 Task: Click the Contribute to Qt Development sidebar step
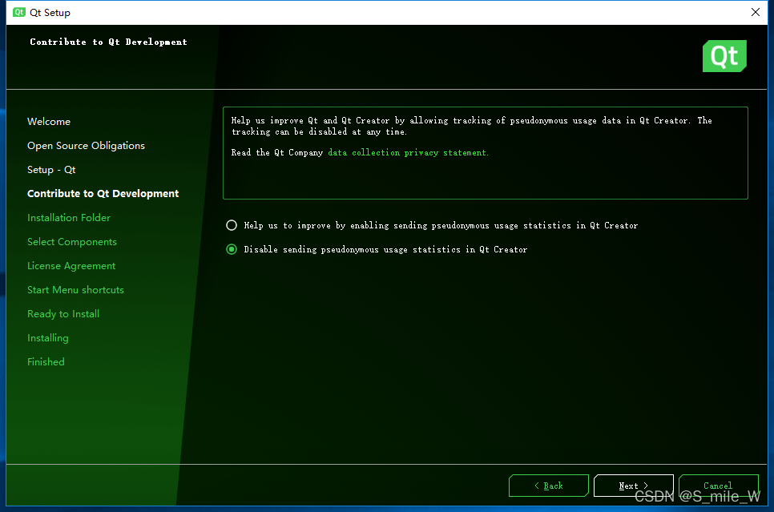click(103, 194)
